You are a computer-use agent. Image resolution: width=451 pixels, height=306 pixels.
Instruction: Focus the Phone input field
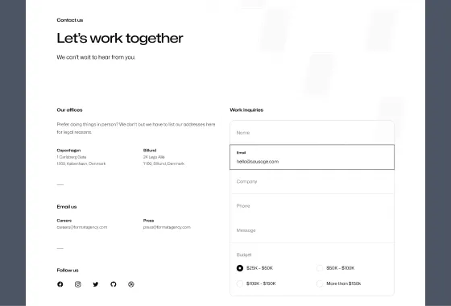312,206
